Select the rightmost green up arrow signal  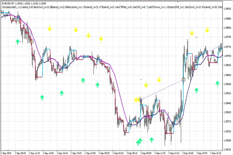pos(218,83)
